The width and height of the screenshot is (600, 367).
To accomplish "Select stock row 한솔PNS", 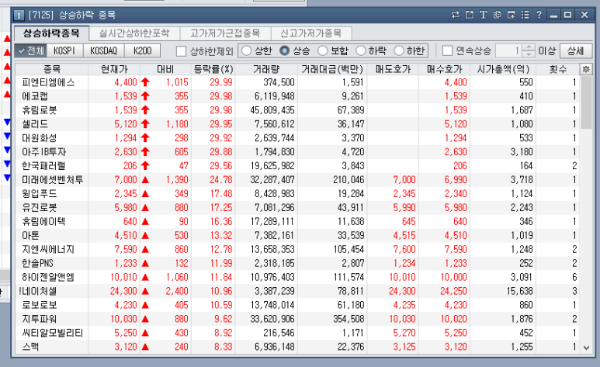I will [298, 263].
